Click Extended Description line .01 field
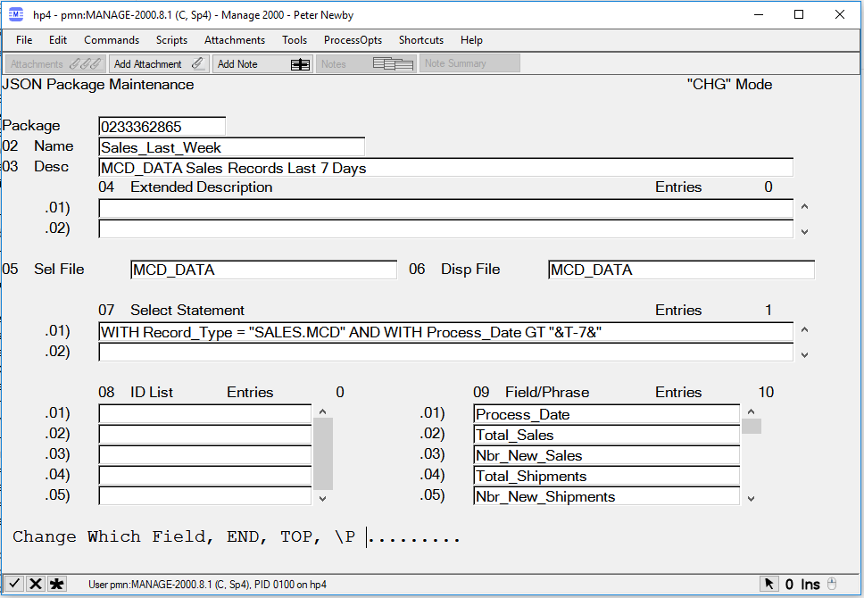The image size is (864, 598). 445,208
